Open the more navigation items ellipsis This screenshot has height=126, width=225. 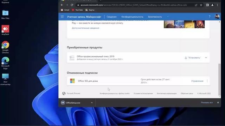tap(168, 17)
